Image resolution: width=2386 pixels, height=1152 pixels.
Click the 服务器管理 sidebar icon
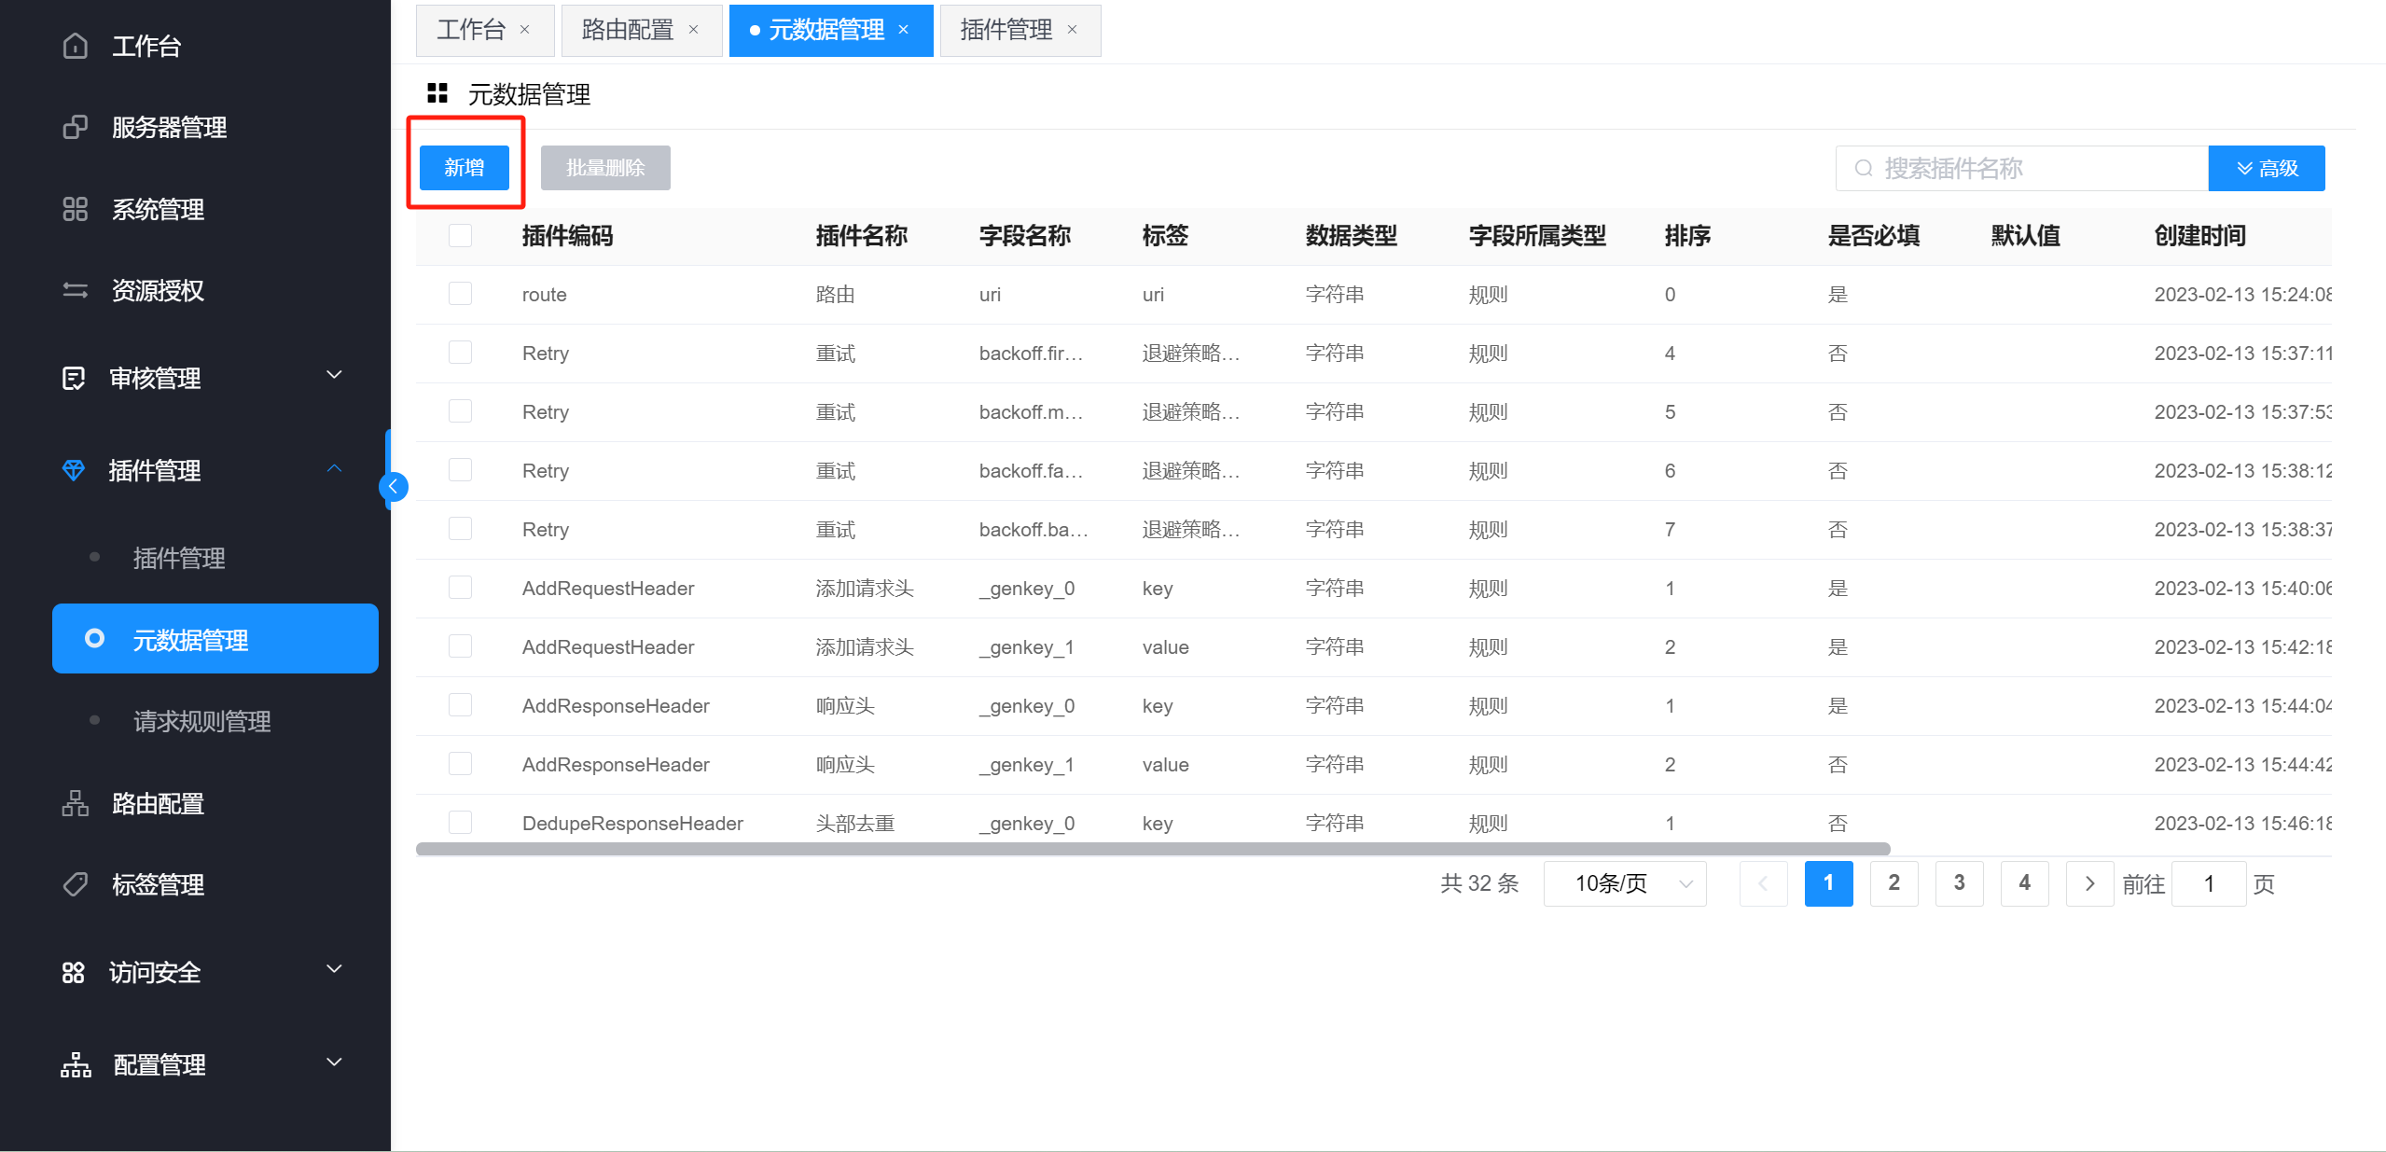tap(76, 127)
